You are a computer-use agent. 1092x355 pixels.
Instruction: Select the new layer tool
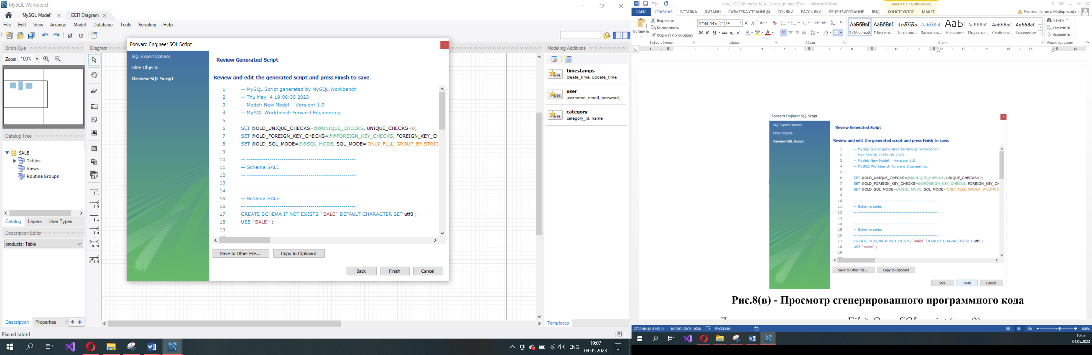(94, 106)
